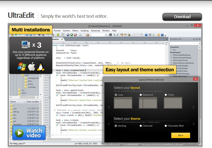The width and height of the screenshot is (212, 148).
Task: Toggle column mode toolbar icon
Action: pos(58,35)
